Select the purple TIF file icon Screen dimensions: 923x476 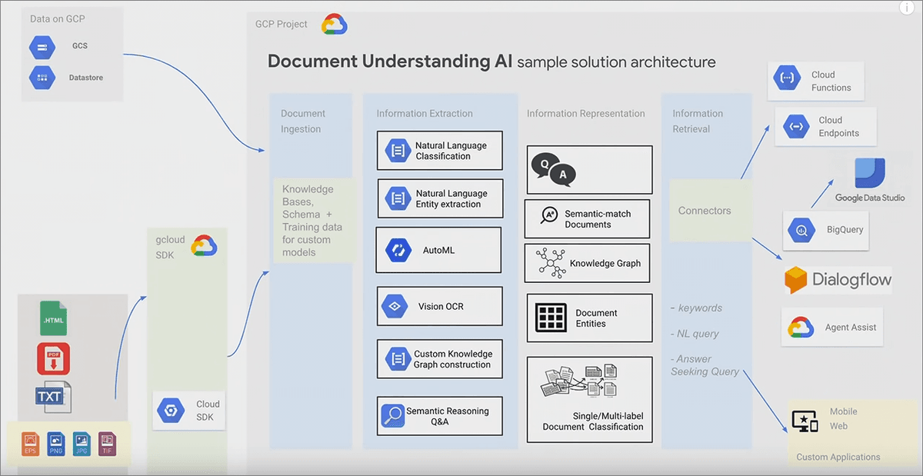[x=107, y=444]
